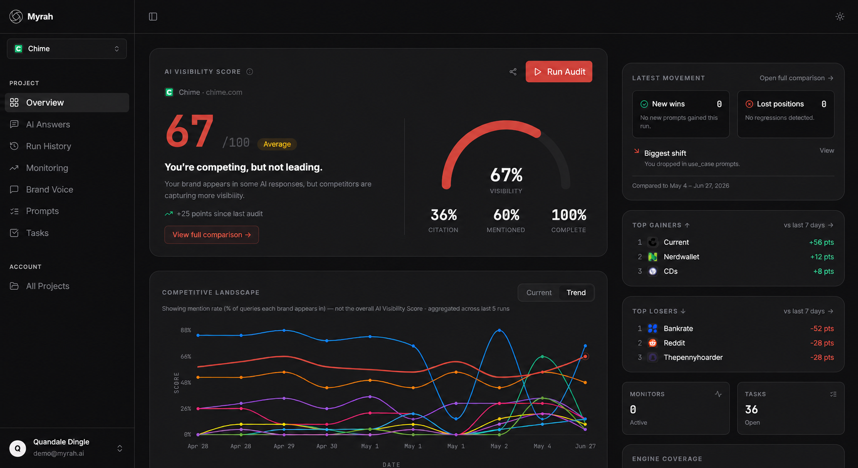Screen dimensions: 858x468
Task: Start a new audit with Run Audit
Action: 559,72
